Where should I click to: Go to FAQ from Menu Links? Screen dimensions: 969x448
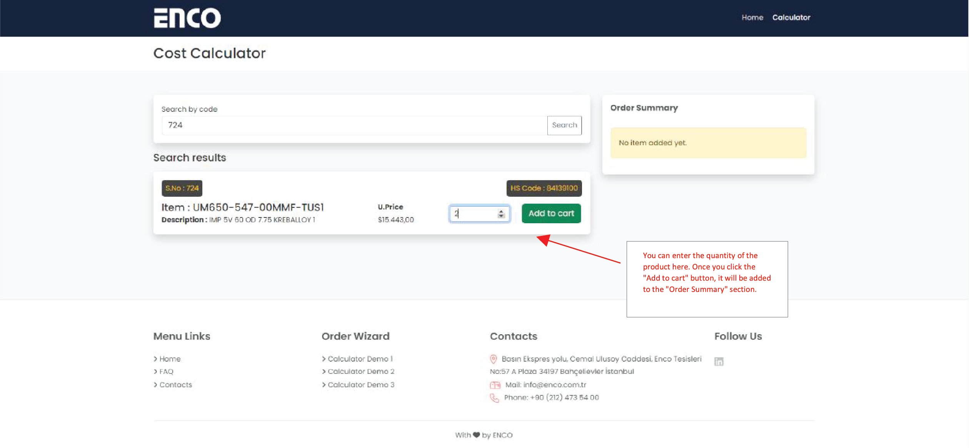[166, 372]
